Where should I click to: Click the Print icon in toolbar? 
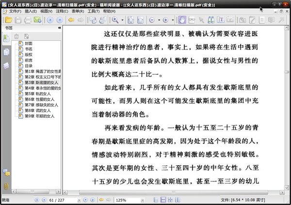27,20
